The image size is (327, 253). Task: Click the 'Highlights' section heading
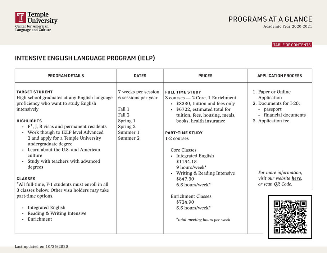pyautogui.click(x=29, y=121)
